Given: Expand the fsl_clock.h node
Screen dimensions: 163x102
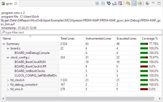Looking at the screenshot, I should pyautogui.click(x=8, y=80).
